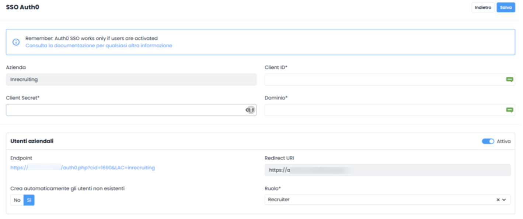
Task: Click the green icon in Client ID field
Action: coord(509,79)
